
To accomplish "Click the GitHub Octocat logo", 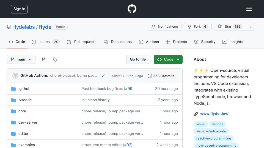I will (x=132, y=9).
